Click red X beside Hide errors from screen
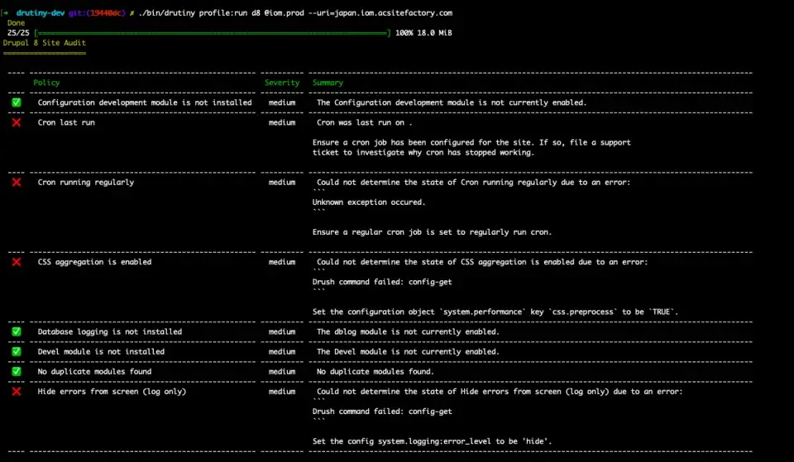Viewport: 794px width, 462px height. [x=17, y=392]
